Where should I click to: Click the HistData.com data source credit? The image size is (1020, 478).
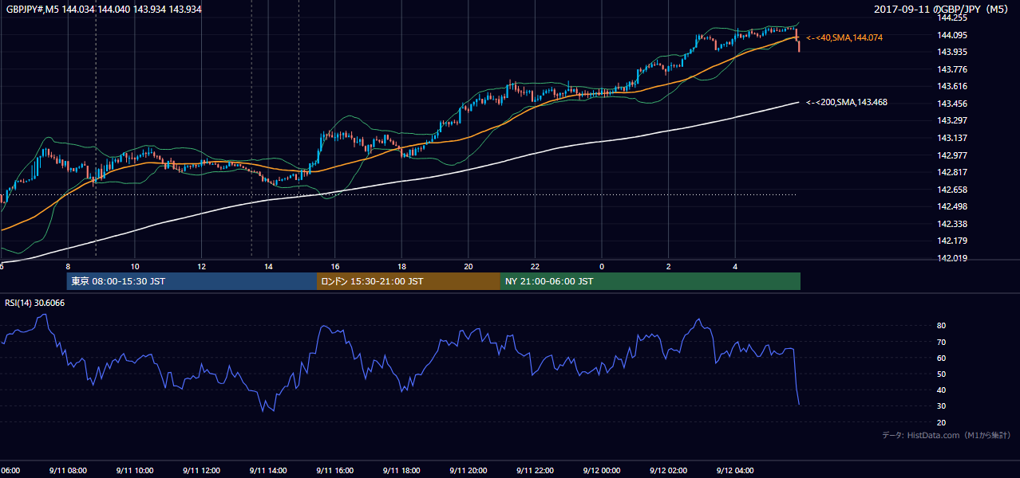click(946, 435)
